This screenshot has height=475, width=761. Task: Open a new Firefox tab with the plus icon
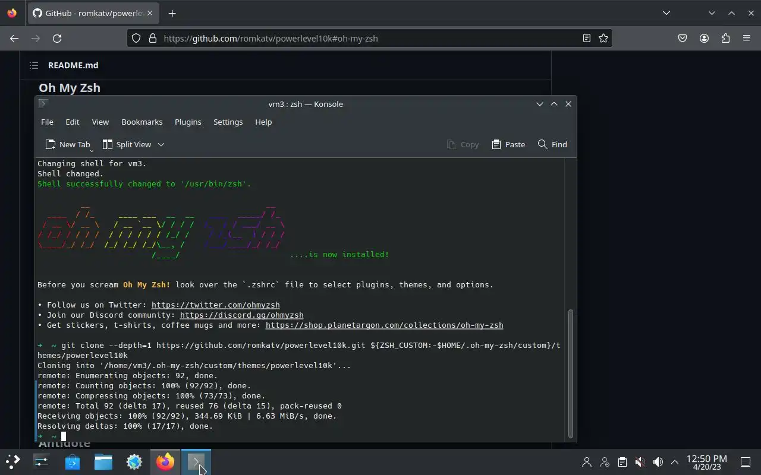tap(172, 13)
